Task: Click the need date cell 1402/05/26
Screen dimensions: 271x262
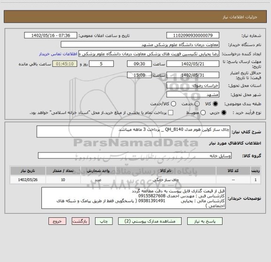Action: coord(28,180)
